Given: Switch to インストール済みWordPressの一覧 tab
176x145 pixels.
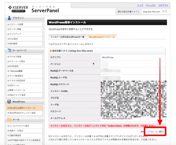Looking at the screenshot, I should (67, 37).
